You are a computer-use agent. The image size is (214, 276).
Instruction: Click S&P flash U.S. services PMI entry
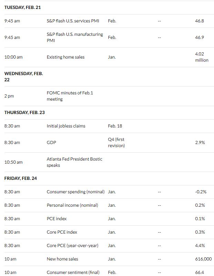click(x=73, y=21)
